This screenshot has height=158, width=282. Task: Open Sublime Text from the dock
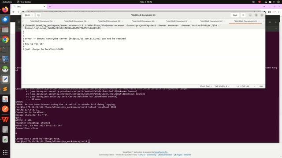(5, 89)
